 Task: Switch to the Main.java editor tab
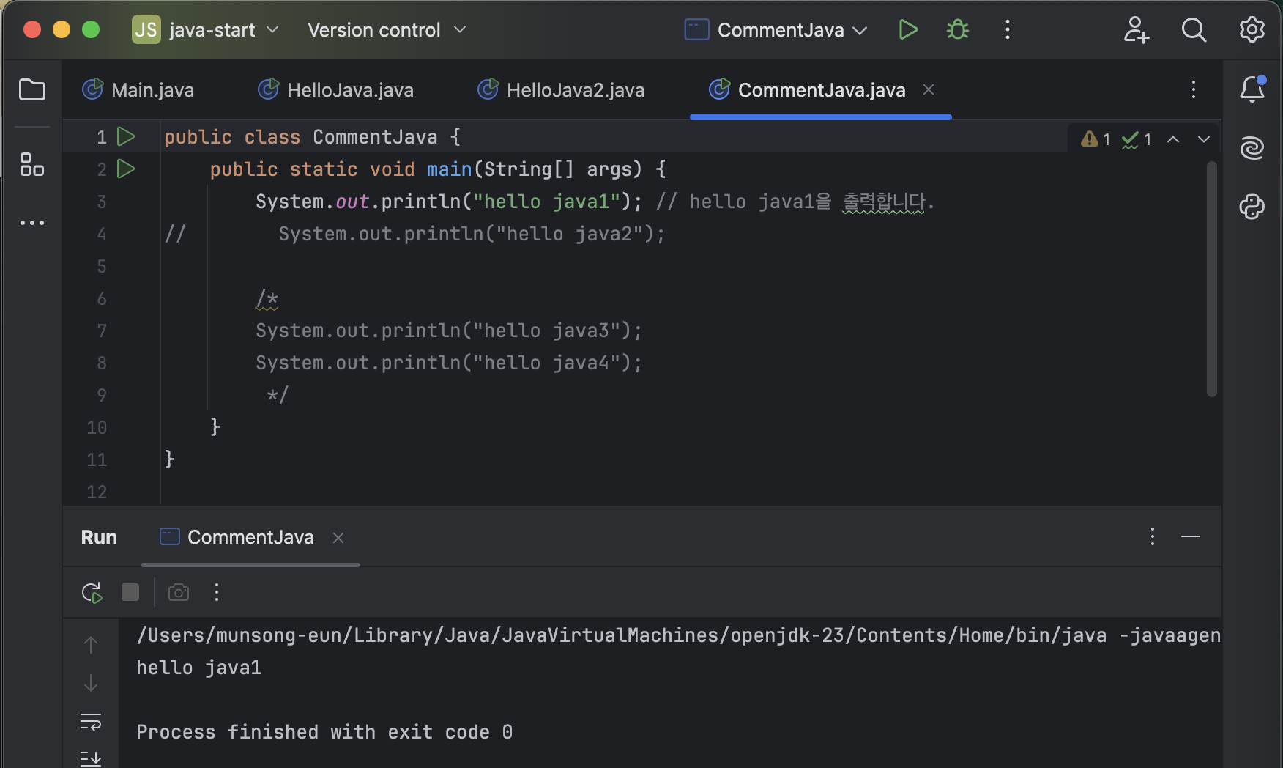pyautogui.click(x=139, y=90)
